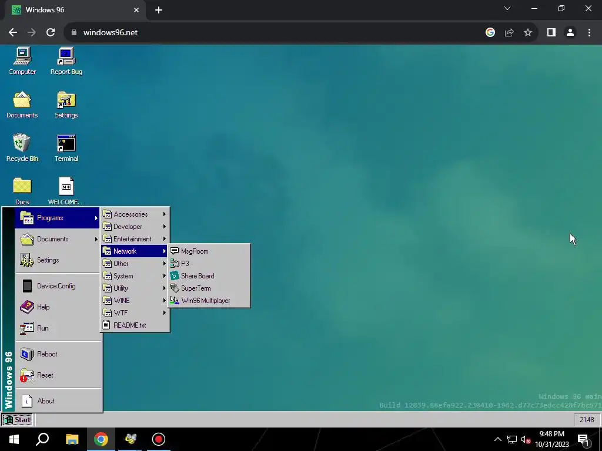Open Windows taskbar search

(42, 439)
